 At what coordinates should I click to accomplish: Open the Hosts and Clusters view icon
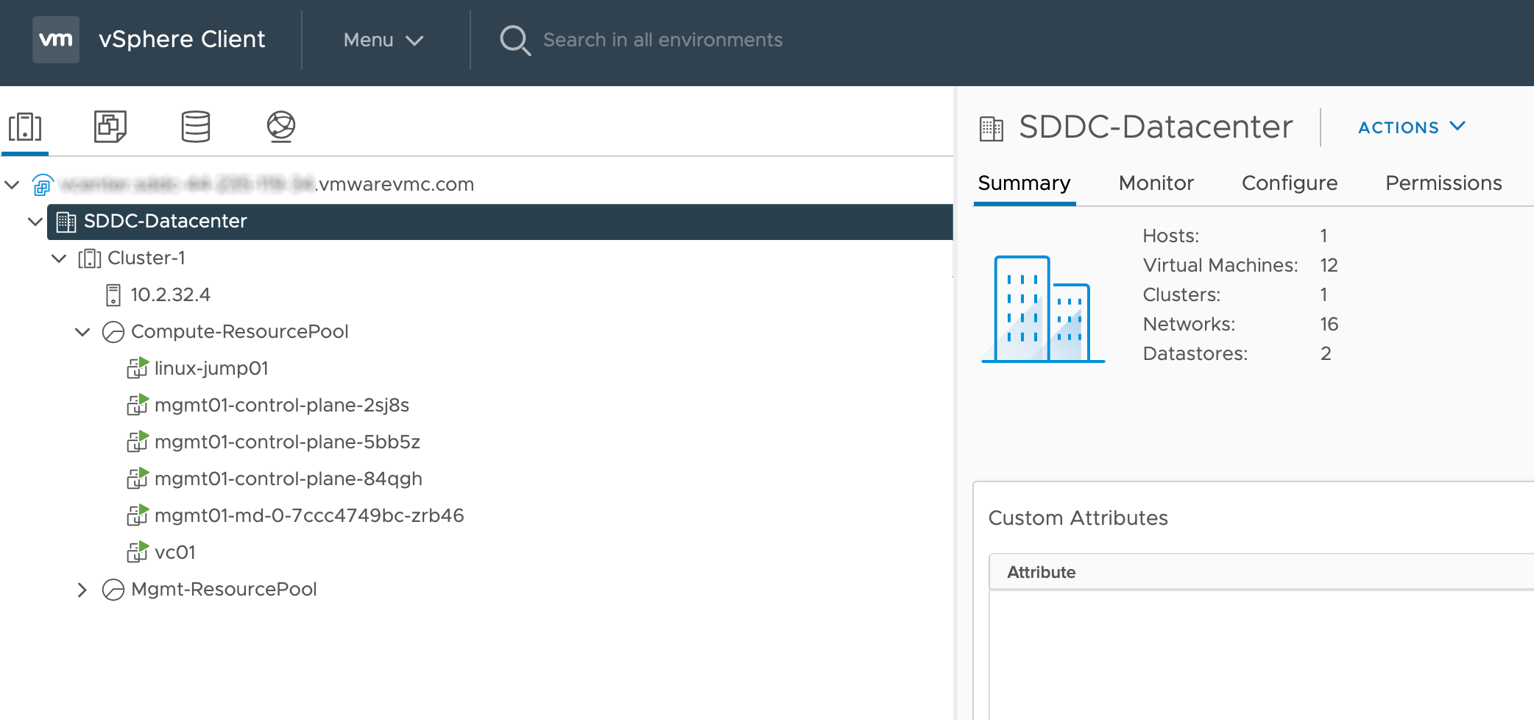coord(25,127)
